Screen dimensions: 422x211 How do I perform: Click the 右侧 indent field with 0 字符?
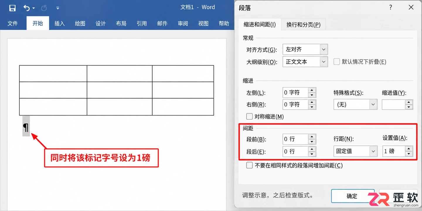coord(295,104)
